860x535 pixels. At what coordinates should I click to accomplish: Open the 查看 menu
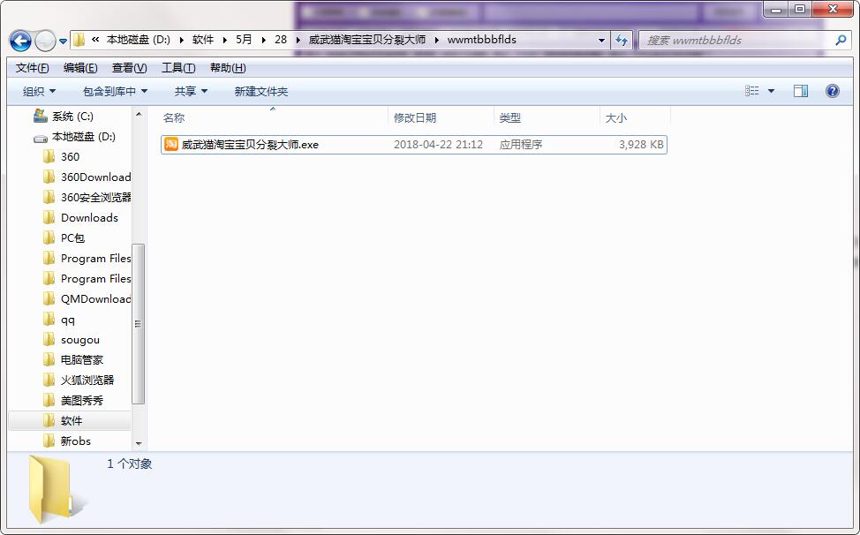pos(126,67)
